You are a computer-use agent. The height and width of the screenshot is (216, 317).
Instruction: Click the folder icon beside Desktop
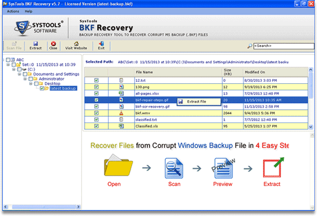[41, 83]
